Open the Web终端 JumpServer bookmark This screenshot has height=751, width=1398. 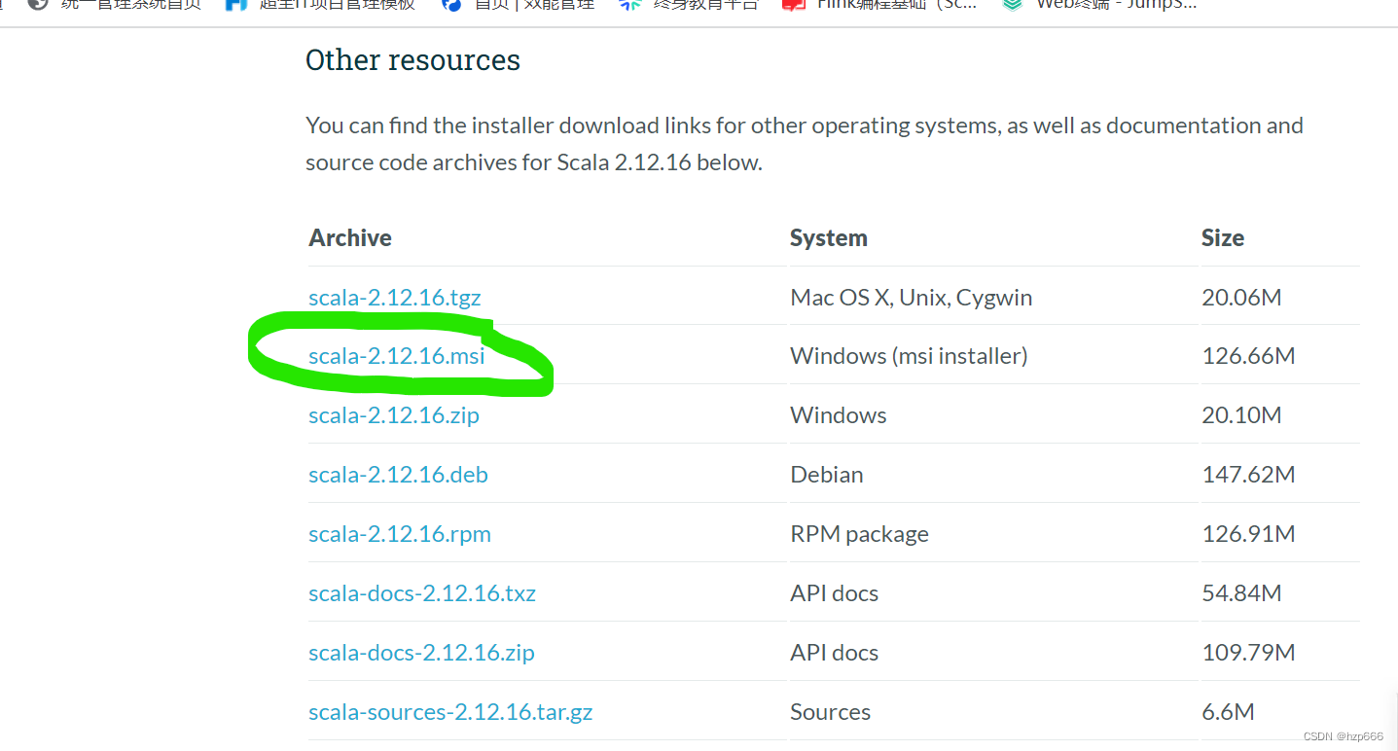click(x=1115, y=3)
